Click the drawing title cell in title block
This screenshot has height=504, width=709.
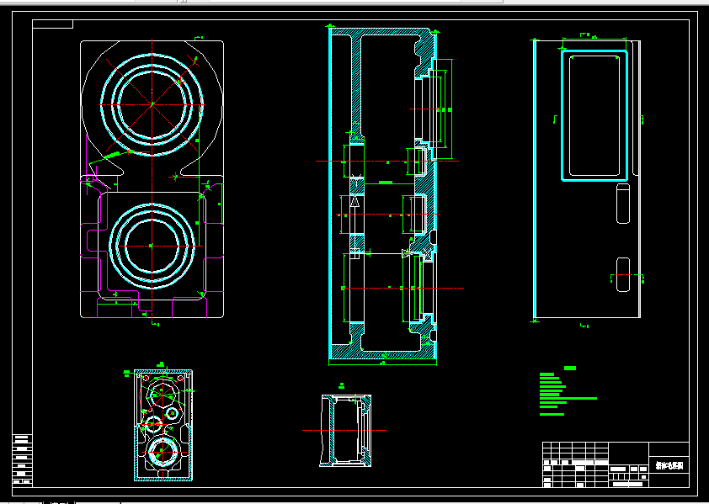(x=669, y=465)
